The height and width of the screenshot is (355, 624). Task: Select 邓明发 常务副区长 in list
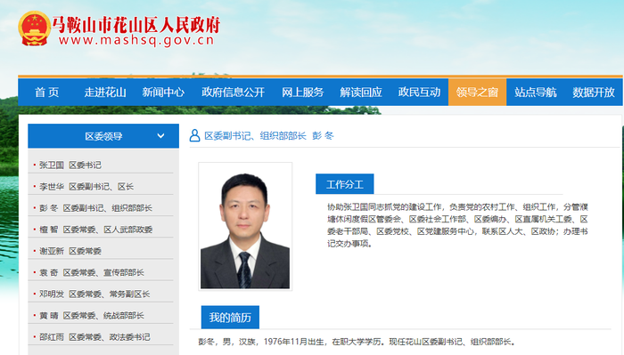click(94, 294)
